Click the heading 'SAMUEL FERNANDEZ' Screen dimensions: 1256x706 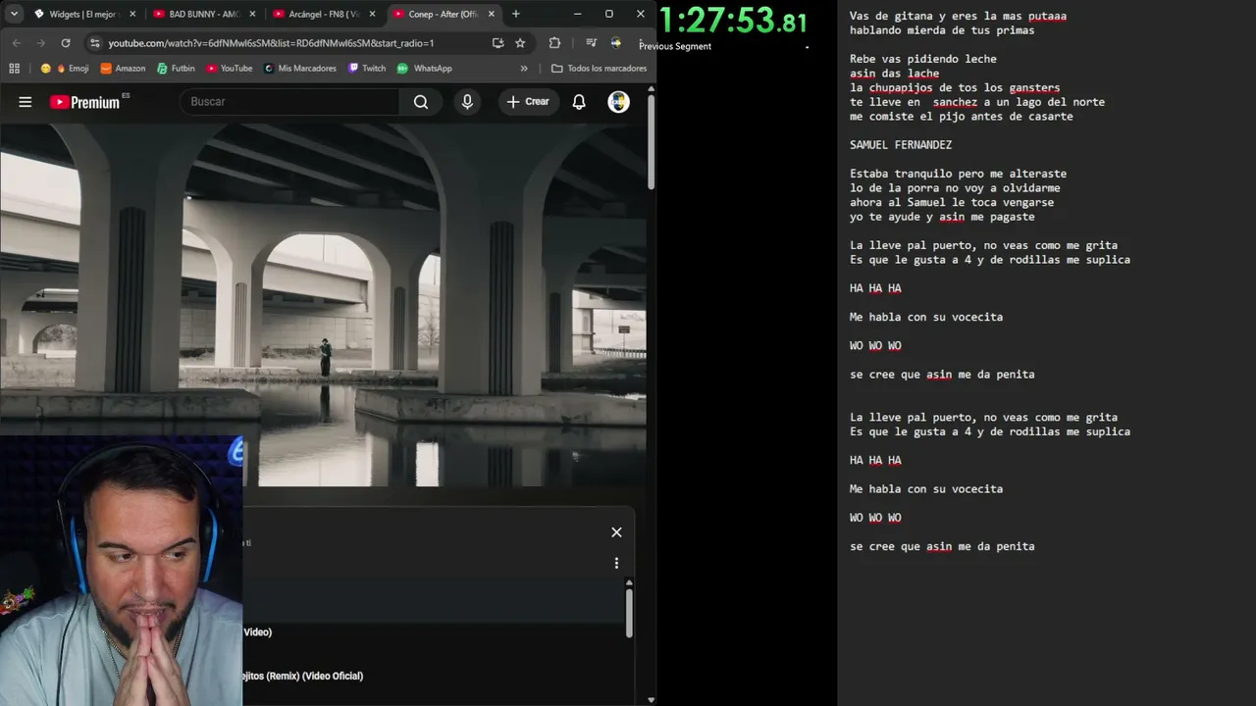tap(901, 145)
